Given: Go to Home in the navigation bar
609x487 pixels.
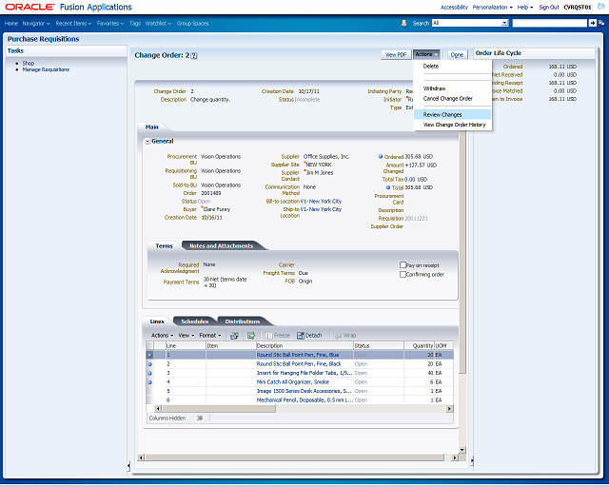Looking at the screenshot, I should [11, 23].
